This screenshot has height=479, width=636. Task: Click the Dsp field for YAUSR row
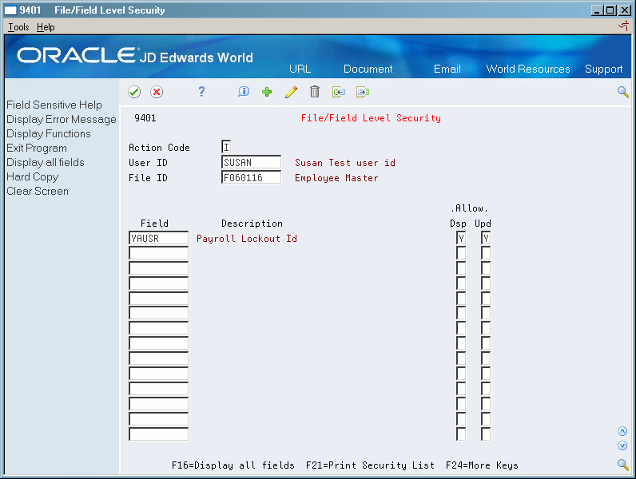tap(461, 238)
